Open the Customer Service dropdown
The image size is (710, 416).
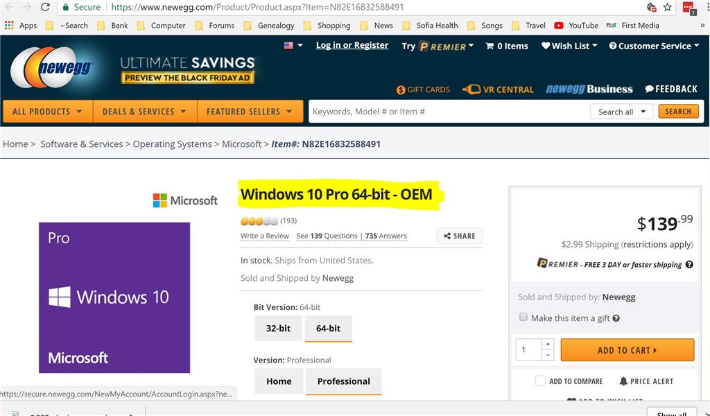click(x=654, y=46)
